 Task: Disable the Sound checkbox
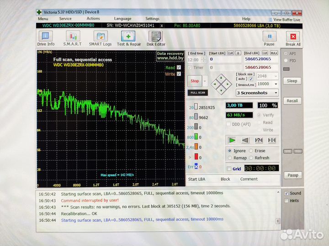pyautogui.click(x=286, y=193)
